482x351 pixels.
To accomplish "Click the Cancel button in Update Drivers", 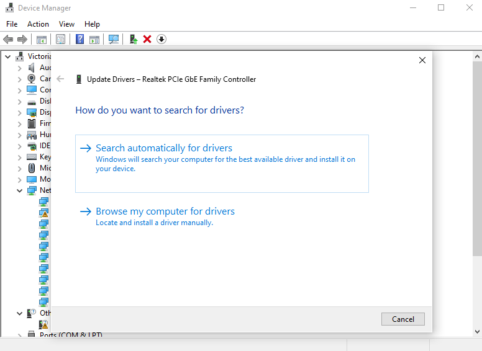I will (x=403, y=319).
